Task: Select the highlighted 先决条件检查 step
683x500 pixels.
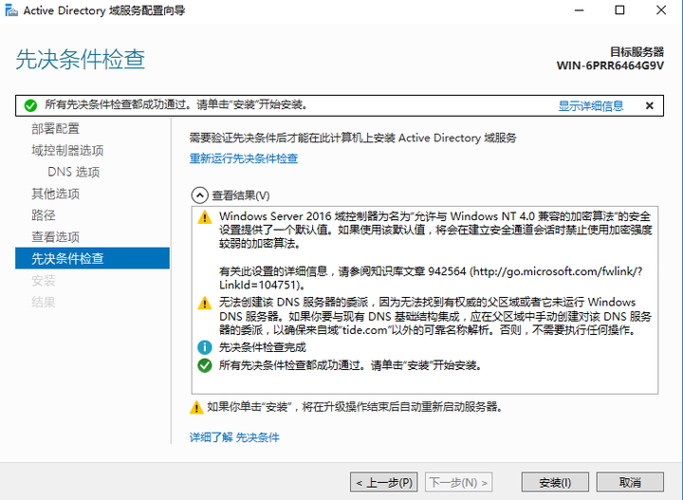Action: click(92, 258)
